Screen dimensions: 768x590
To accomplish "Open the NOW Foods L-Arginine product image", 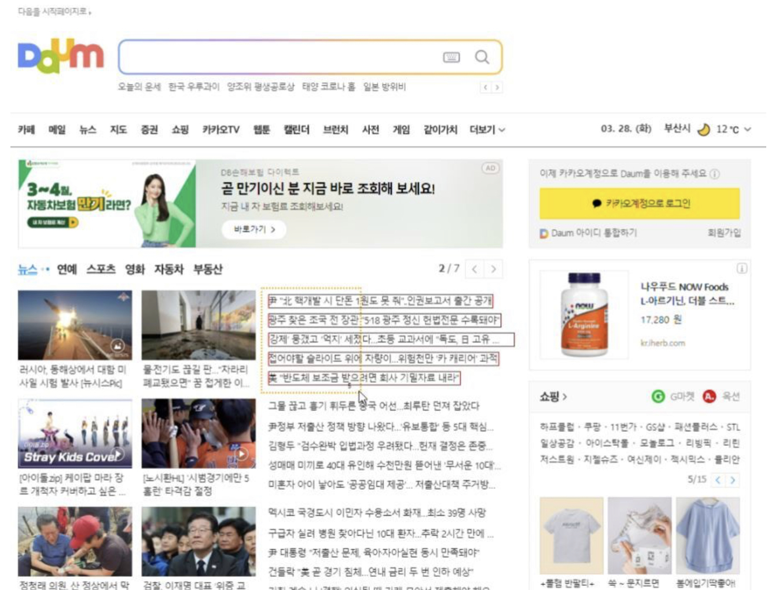I will tap(584, 314).
